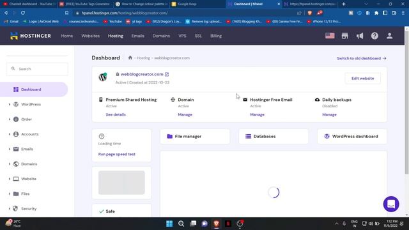Open the webblogcreator.com domain link
409x230 pixels.
[x=142, y=74]
